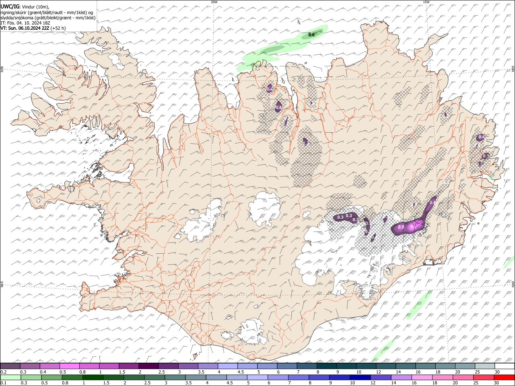The image size is (515, 386).
Task: Click the '0.1' label under rain legend
Action: click(x=3, y=383)
